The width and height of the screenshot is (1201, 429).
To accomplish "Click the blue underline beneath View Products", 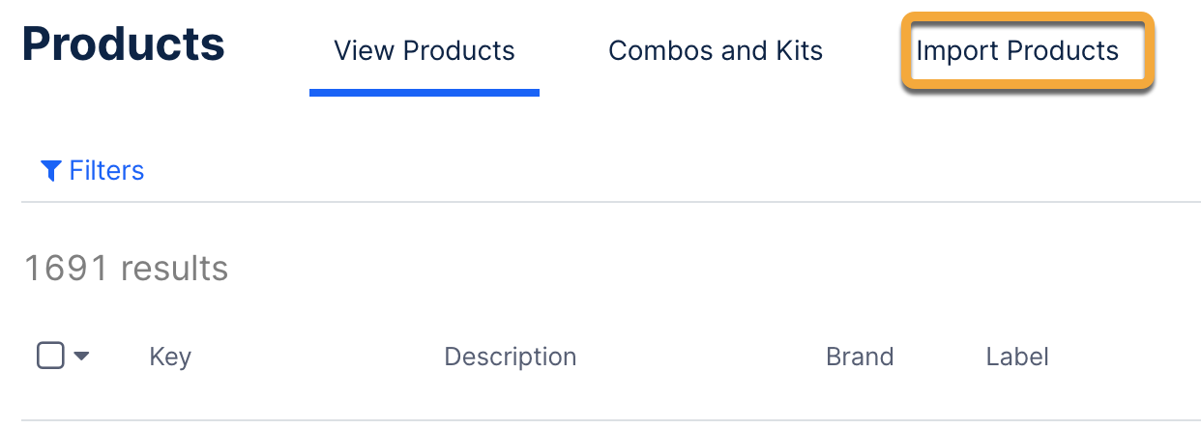I will 424,93.
